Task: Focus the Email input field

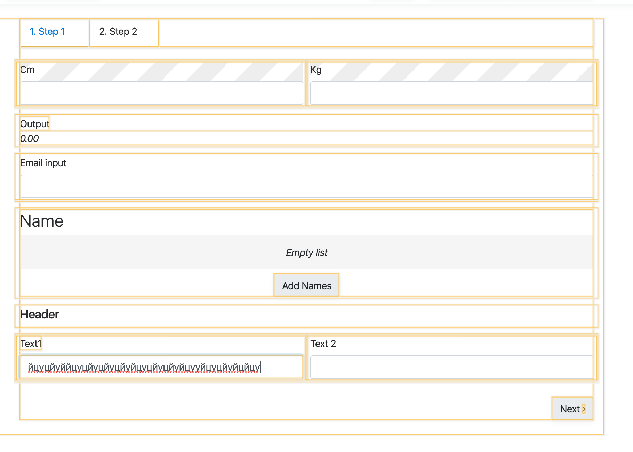Action: [x=306, y=186]
